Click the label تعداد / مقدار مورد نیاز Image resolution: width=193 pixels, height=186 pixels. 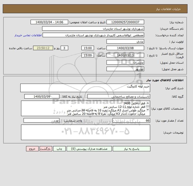pyautogui.click(x=169, y=121)
